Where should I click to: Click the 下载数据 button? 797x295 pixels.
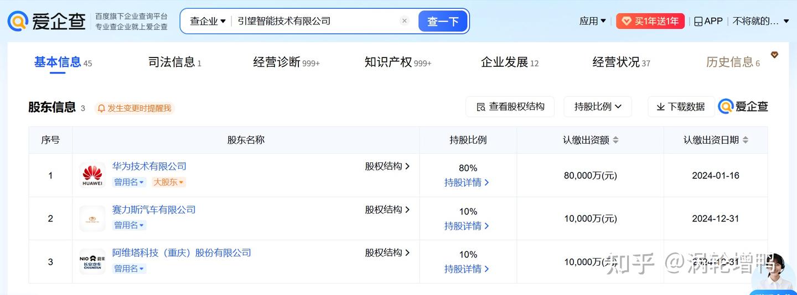(681, 107)
